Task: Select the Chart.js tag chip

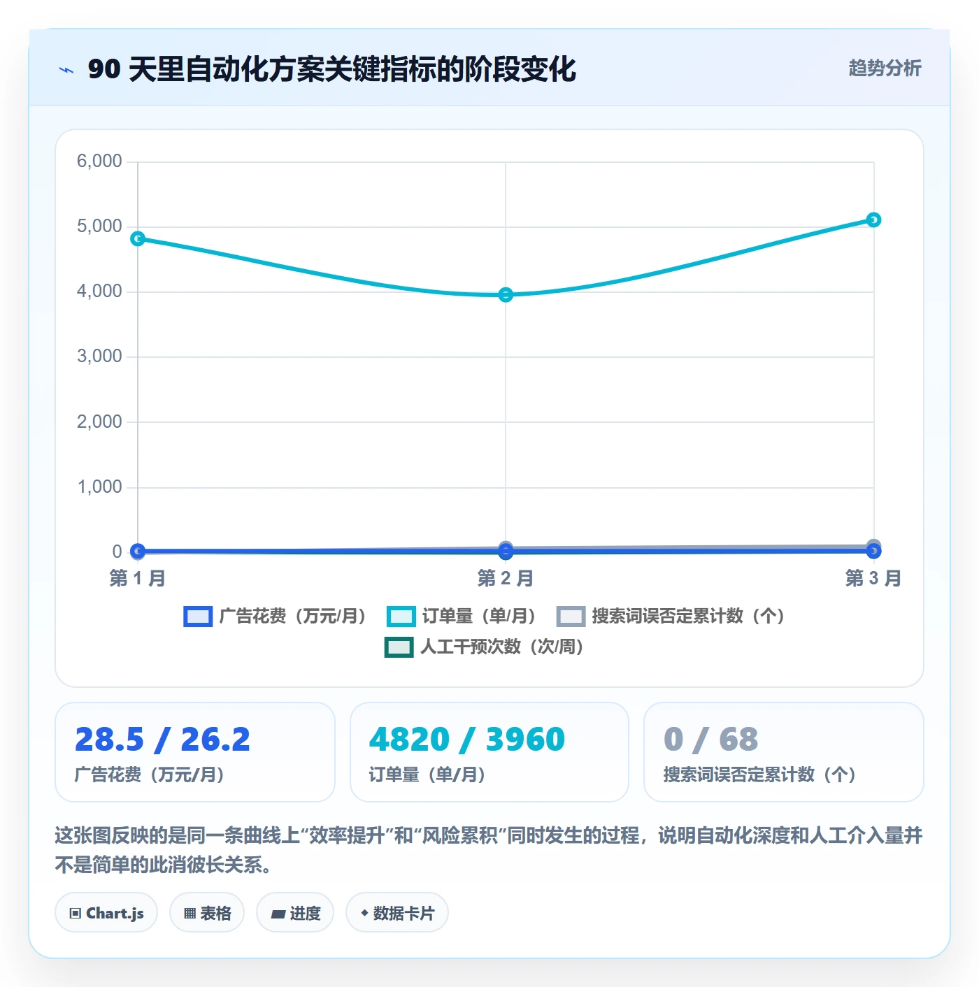Action: point(106,913)
